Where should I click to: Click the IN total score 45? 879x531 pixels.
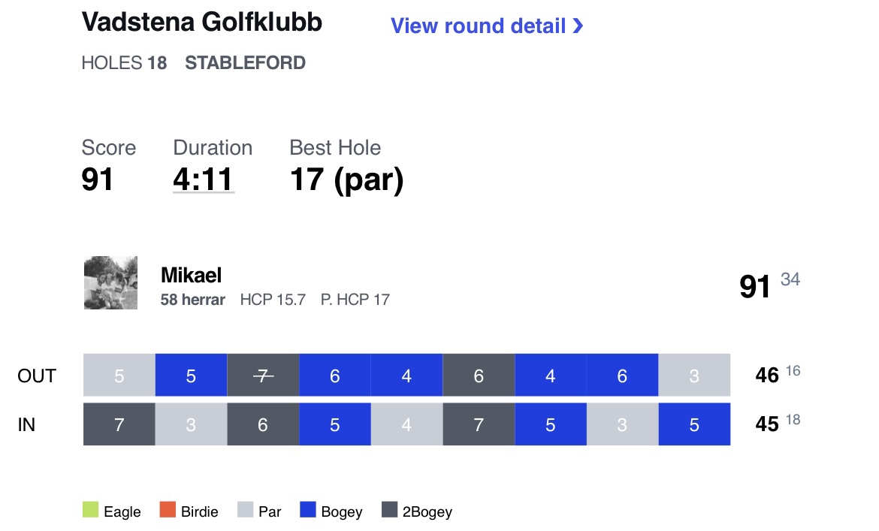click(767, 424)
